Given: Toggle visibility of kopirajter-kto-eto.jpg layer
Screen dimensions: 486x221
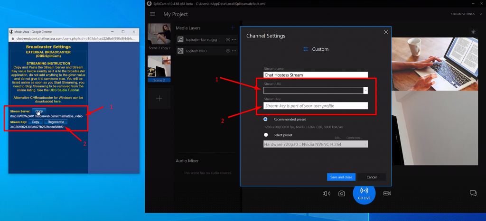Looking at the screenshot, I should [228, 39].
